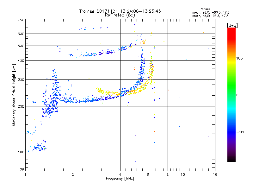The image size is (253, 190).
Task: Click the 'Stationary phase Virtual Height [km]' axis title
Action: [x=14, y=95]
